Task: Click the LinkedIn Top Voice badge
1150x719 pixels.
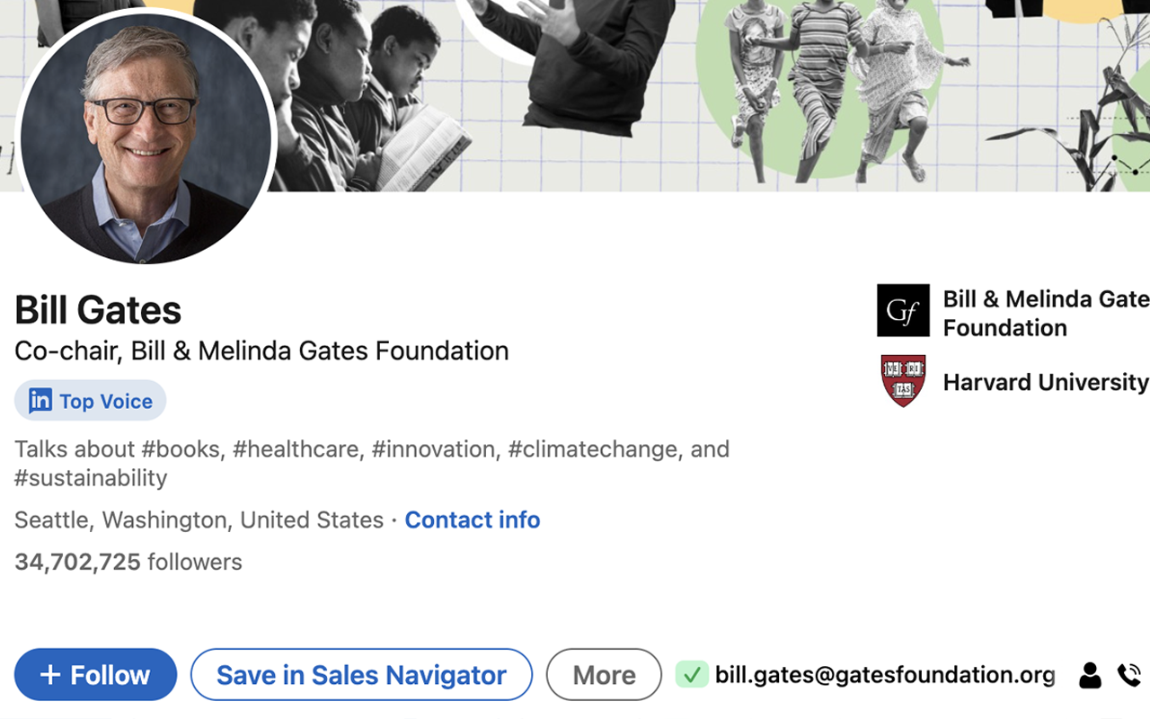Action: (91, 401)
